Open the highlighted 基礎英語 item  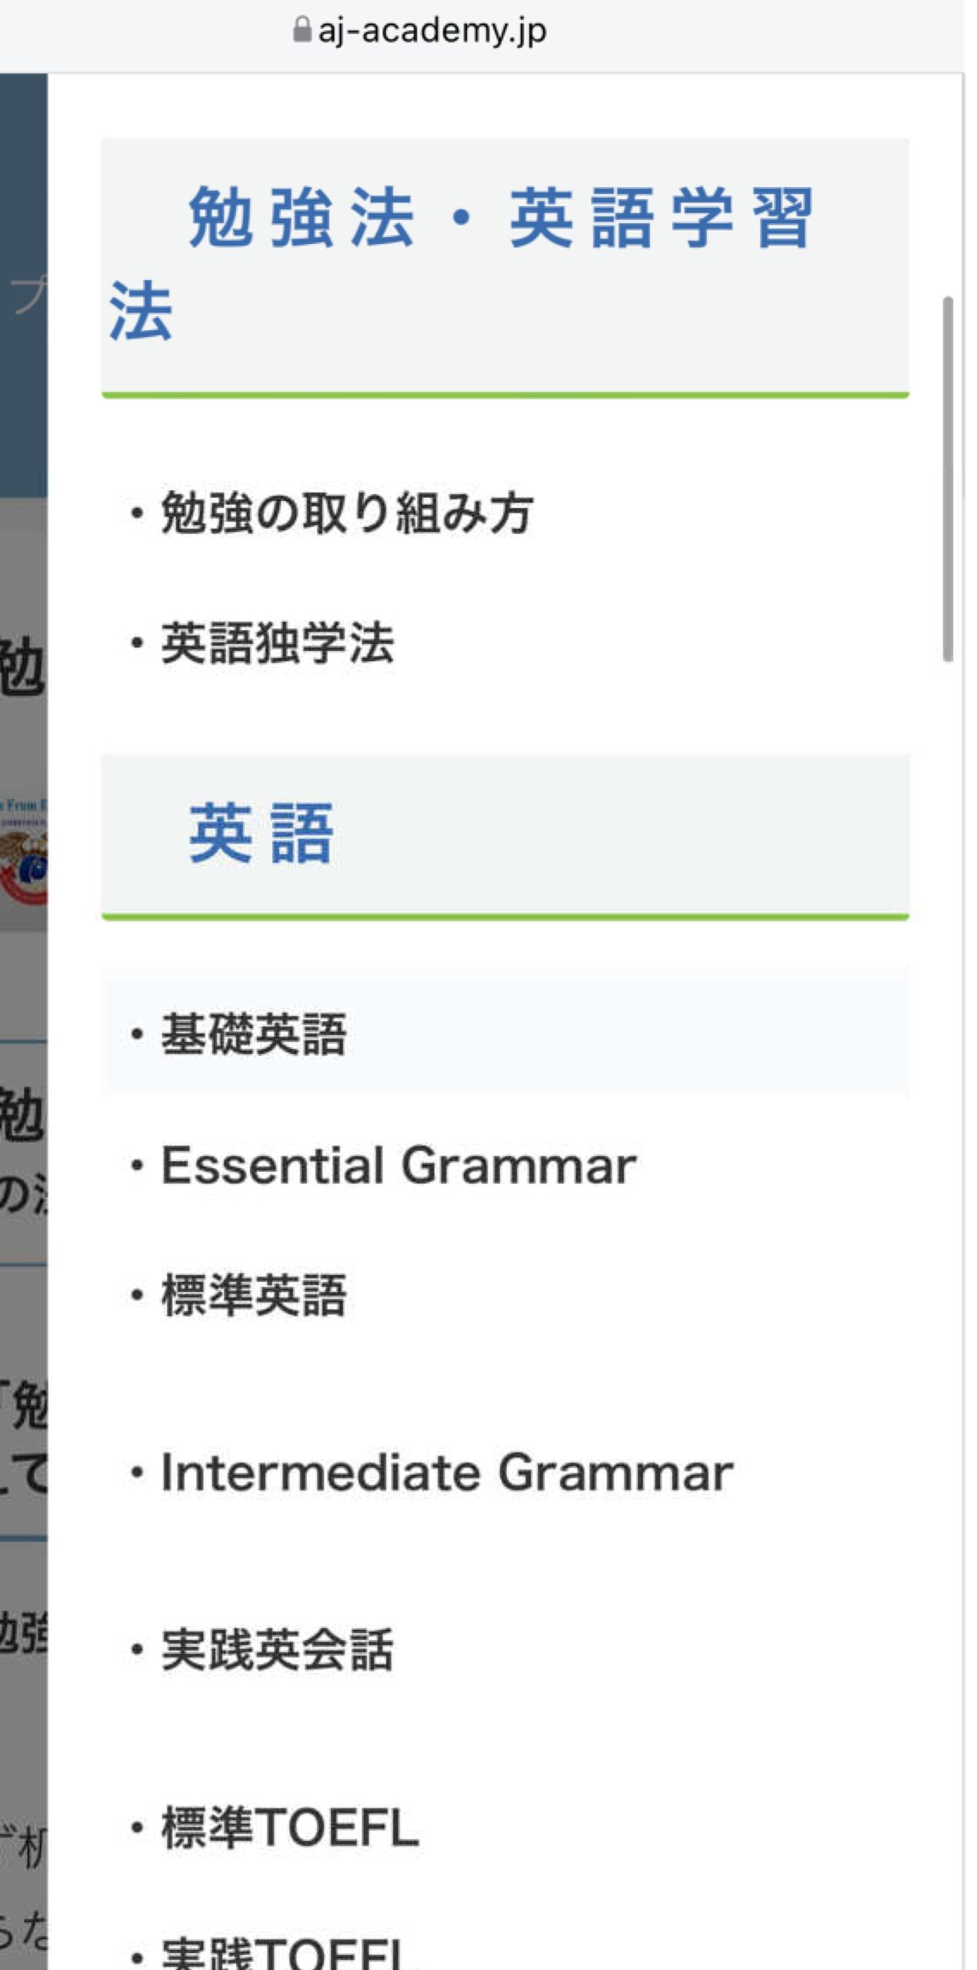click(254, 1034)
